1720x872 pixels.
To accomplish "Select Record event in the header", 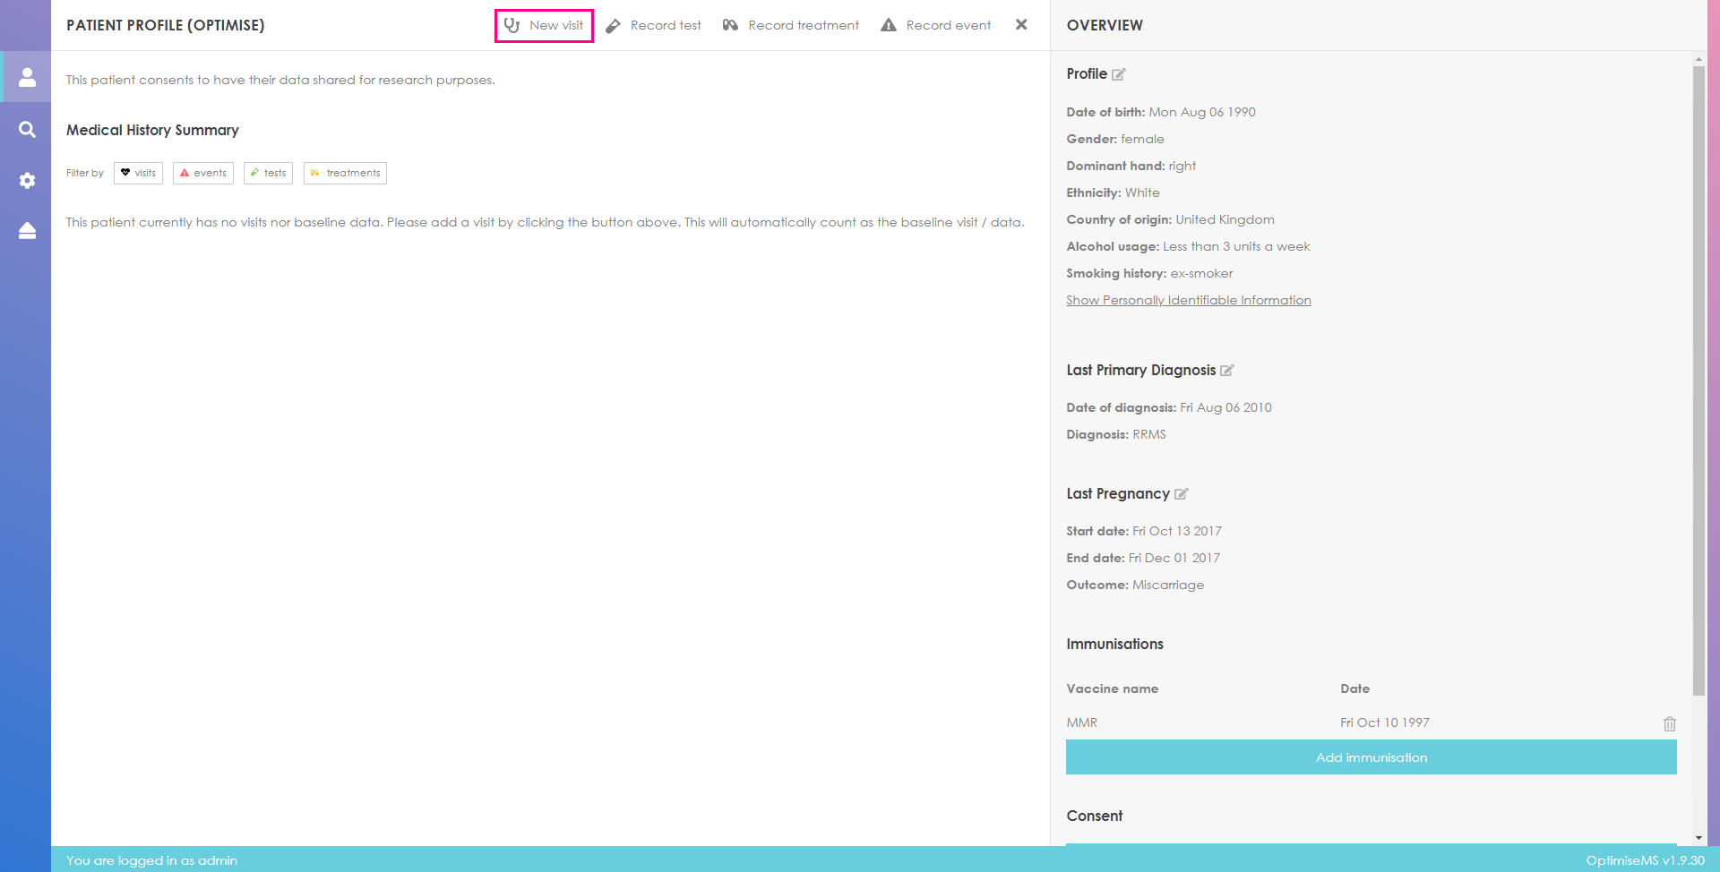I will pos(936,25).
